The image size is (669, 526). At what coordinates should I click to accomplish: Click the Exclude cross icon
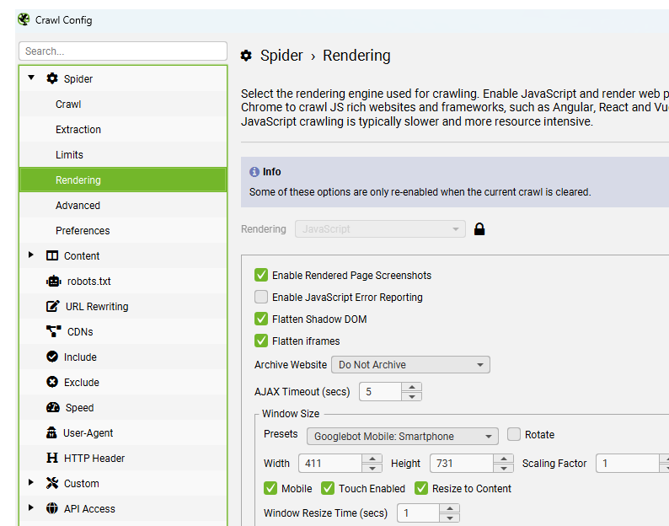(52, 383)
